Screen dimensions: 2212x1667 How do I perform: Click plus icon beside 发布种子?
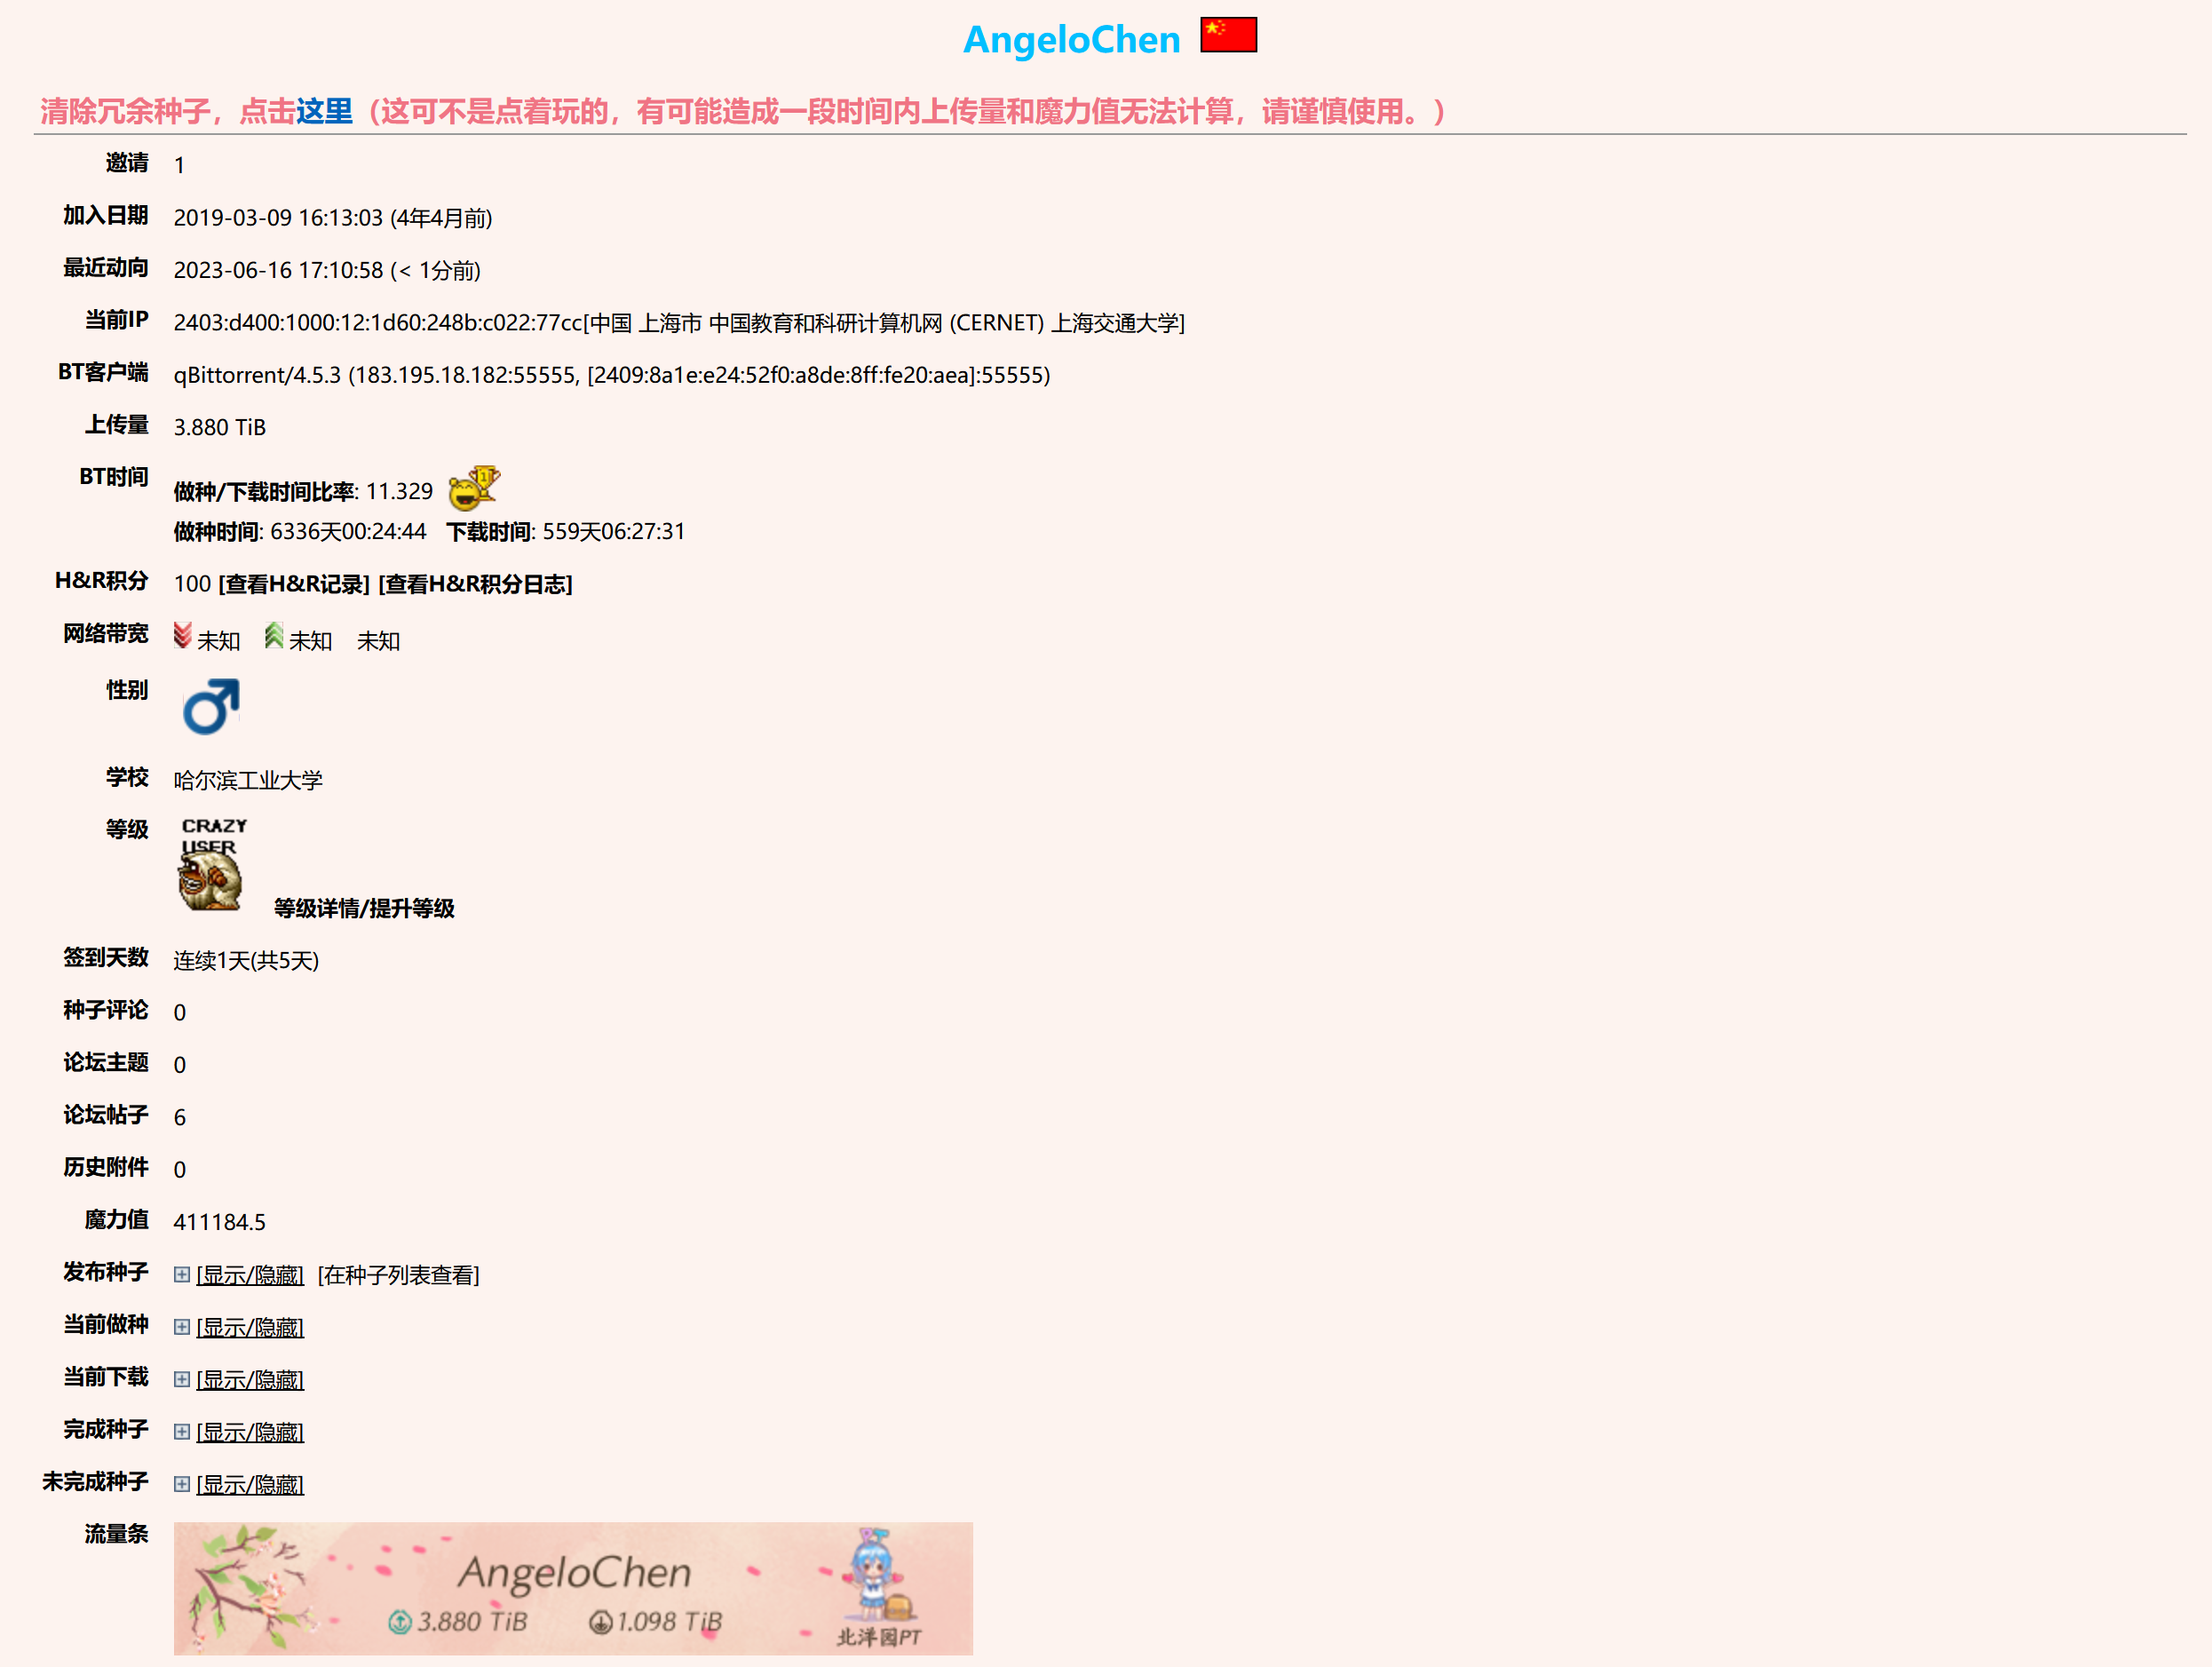click(x=182, y=1274)
